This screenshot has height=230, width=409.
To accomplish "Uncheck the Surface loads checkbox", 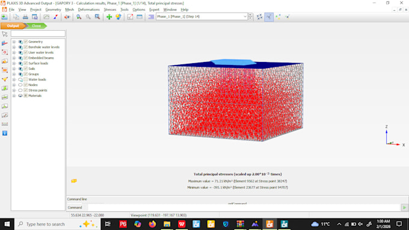I will coord(25,63).
